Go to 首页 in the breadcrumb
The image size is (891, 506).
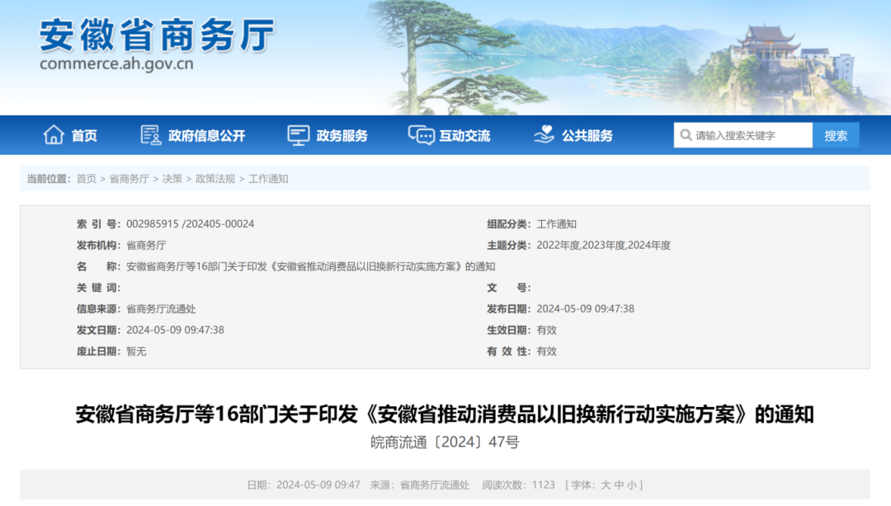[x=86, y=179]
